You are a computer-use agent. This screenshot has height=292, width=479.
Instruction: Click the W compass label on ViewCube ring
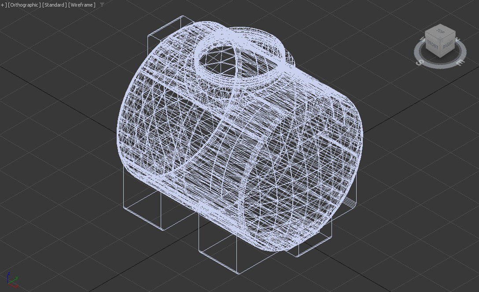(x=423, y=39)
